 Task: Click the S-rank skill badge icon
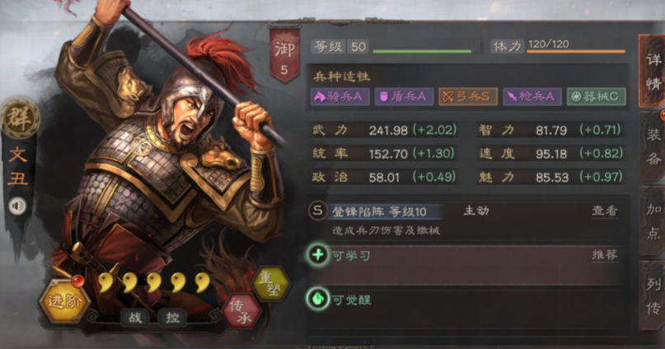coord(317,211)
